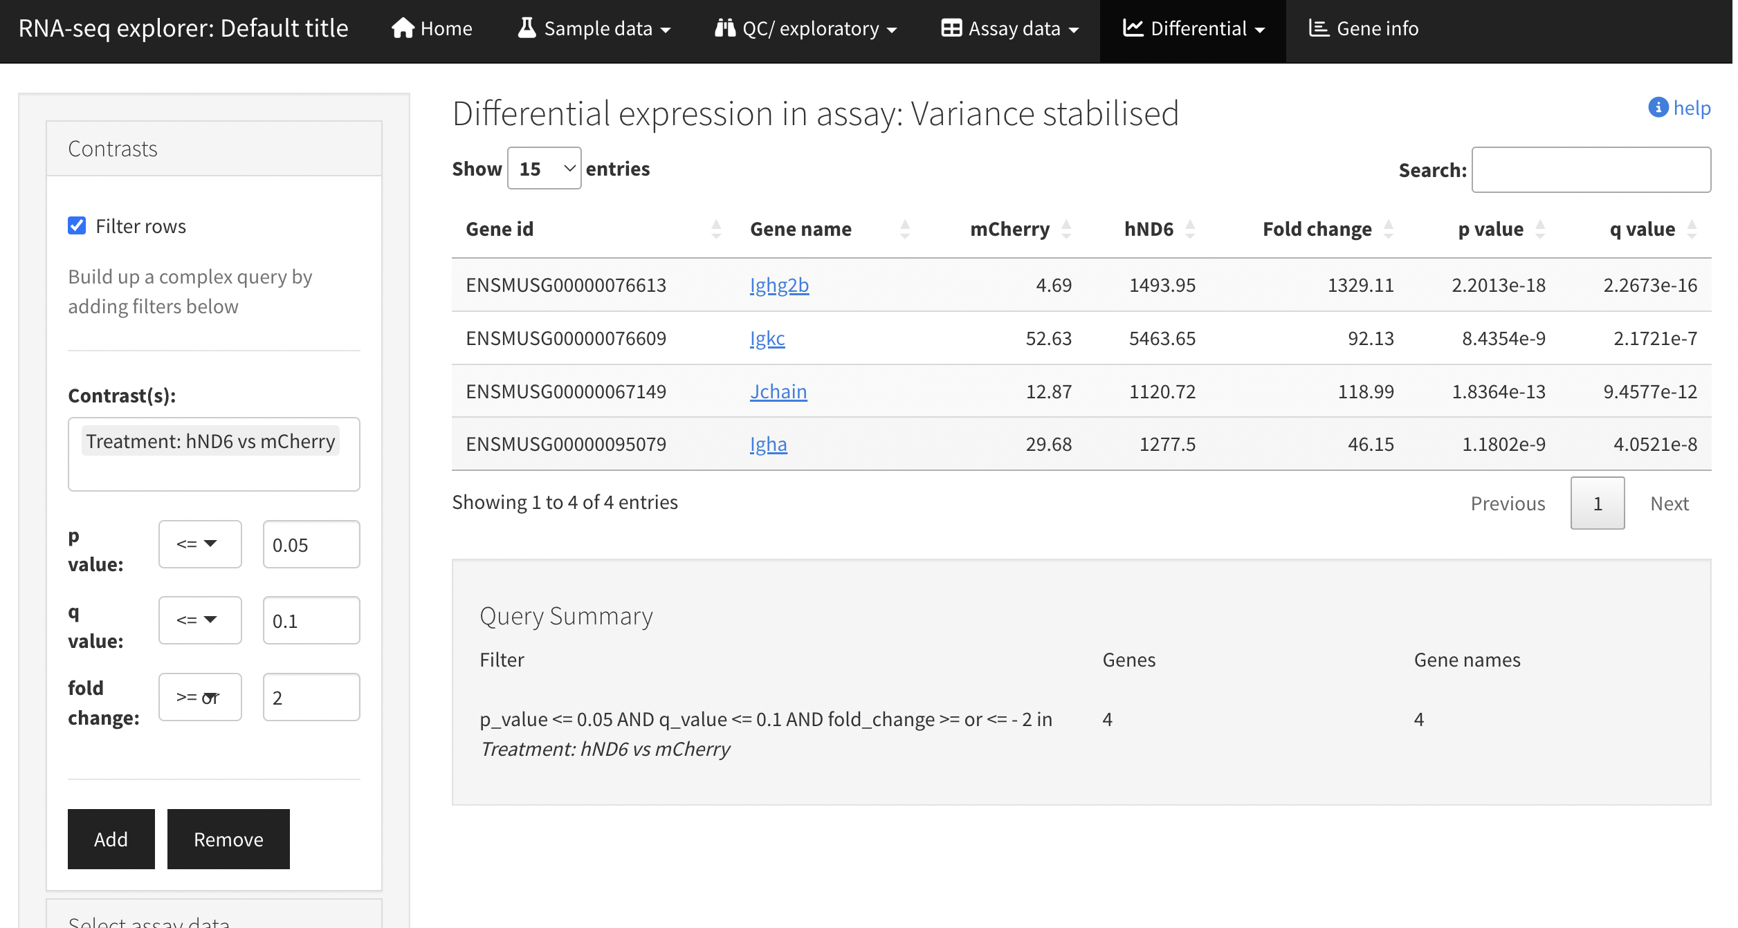
Task: Expand the q value operator dropdown
Action: coord(199,620)
